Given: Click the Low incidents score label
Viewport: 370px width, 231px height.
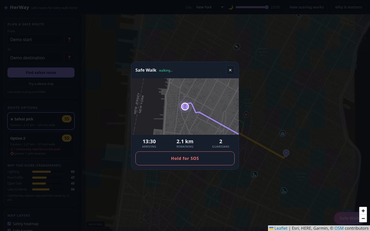Looking at the screenshot, I should (17, 189).
